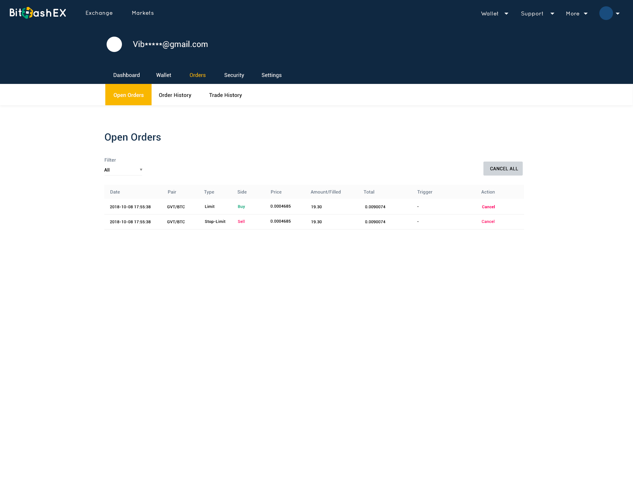Click the white profile picture circle
Screen dimensions: 633x493
[x=114, y=44]
